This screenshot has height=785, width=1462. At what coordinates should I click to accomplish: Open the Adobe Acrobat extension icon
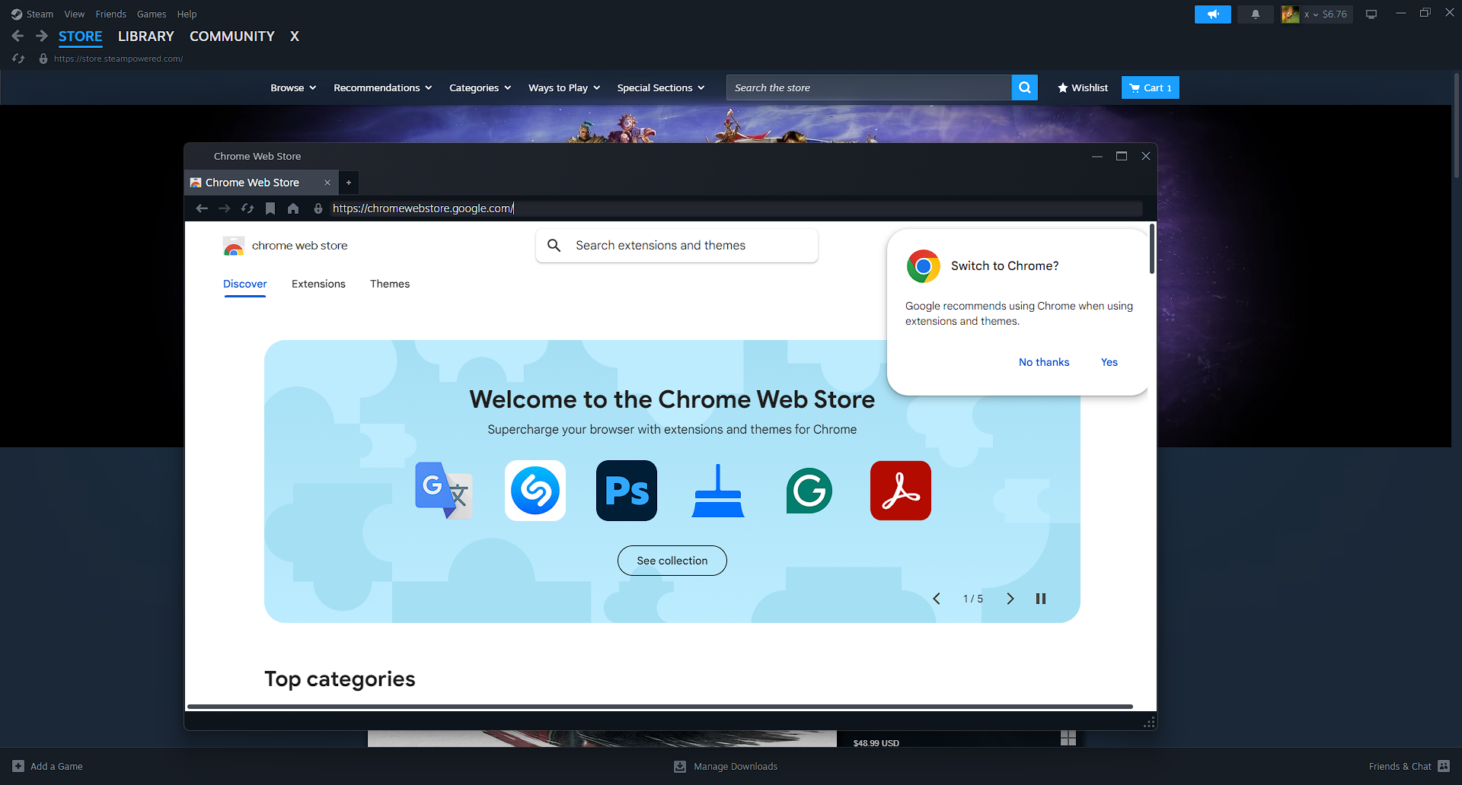pyautogui.click(x=901, y=491)
